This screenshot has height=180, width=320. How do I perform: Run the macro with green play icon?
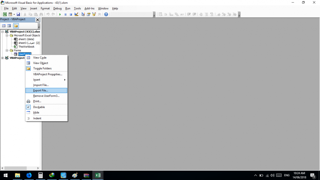(x=60, y=14)
